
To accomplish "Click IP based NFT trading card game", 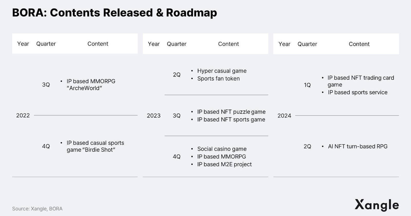I will (x=361, y=81).
